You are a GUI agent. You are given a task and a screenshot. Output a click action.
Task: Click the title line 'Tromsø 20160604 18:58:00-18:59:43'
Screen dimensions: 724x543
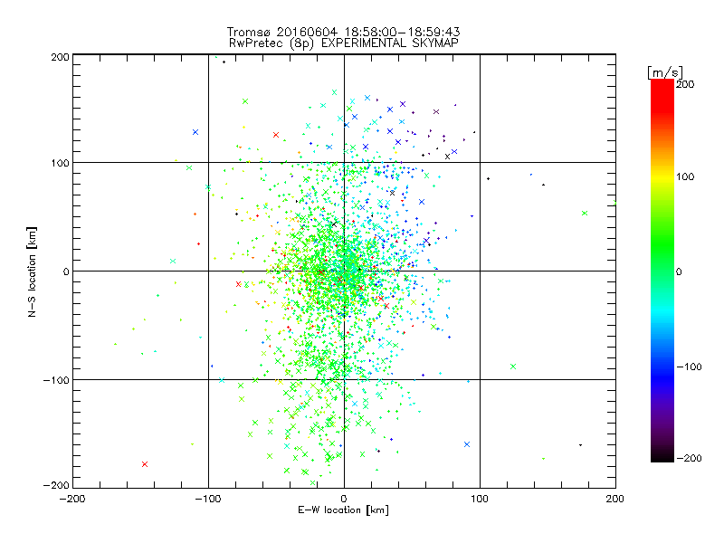coord(344,32)
